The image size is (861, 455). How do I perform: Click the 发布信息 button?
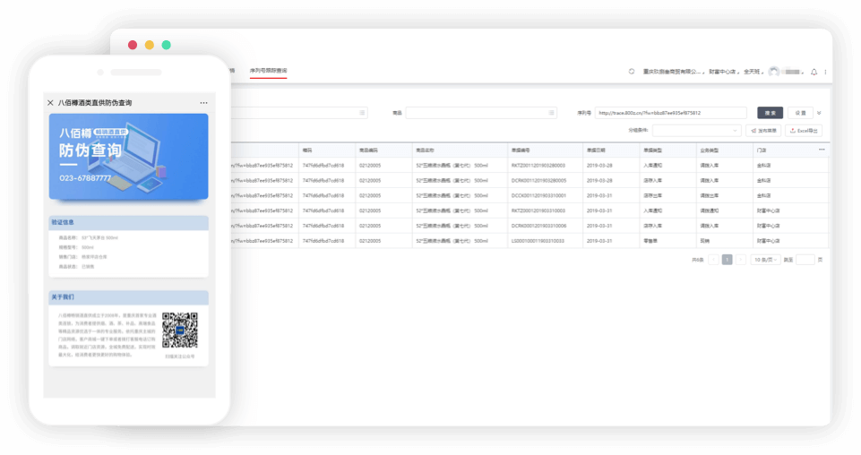762,131
